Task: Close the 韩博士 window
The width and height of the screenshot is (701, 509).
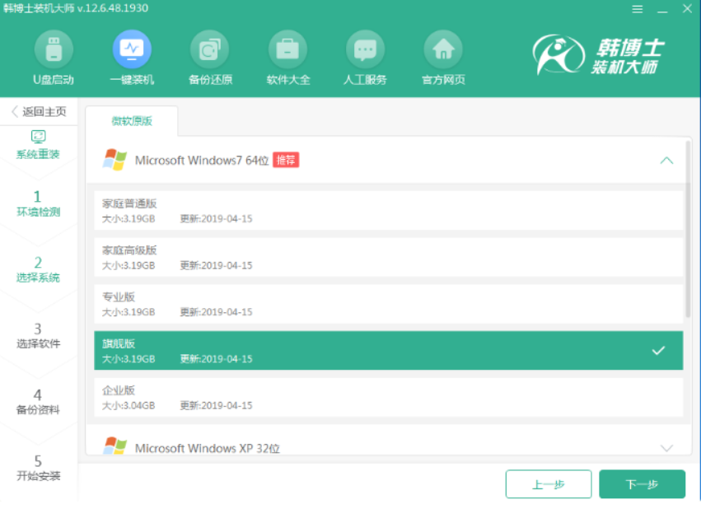Action: click(x=687, y=8)
